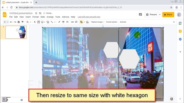184x103 pixels.
Task: Open Tasks side panel icon
Action: [180, 39]
